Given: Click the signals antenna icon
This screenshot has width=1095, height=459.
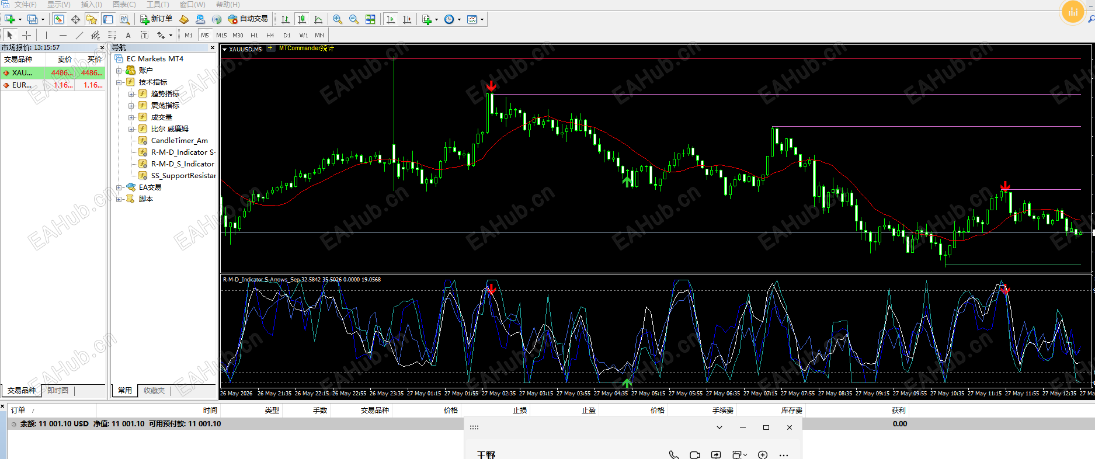Looking at the screenshot, I should (217, 19).
